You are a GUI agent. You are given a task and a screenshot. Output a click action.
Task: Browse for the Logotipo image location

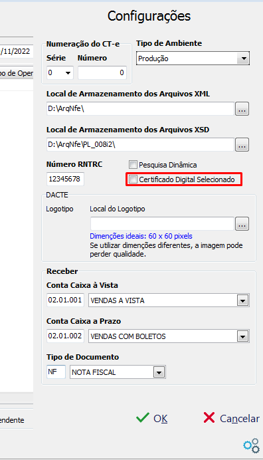click(242, 224)
